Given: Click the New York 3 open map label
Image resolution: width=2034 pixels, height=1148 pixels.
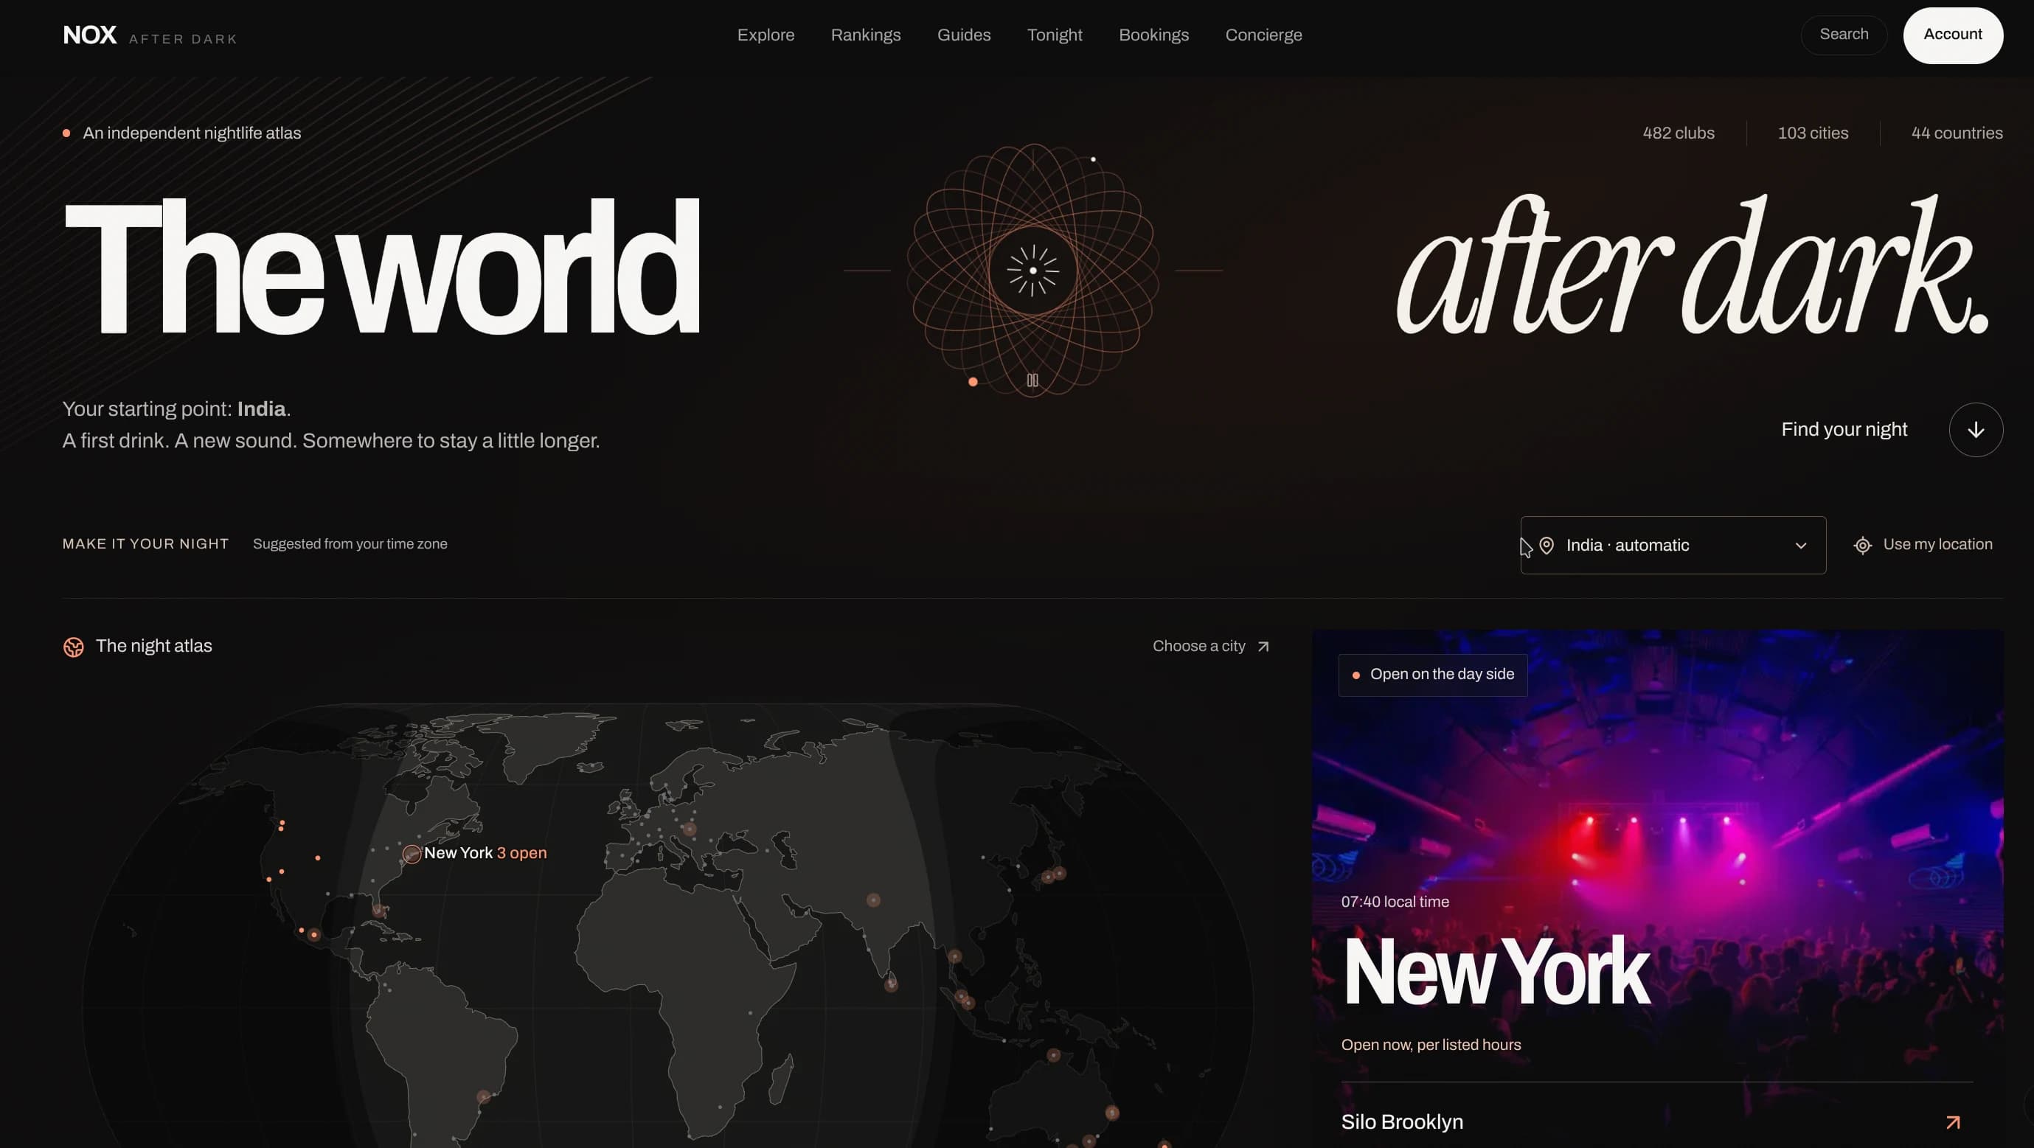Looking at the screenshot, I should [485, 853].
